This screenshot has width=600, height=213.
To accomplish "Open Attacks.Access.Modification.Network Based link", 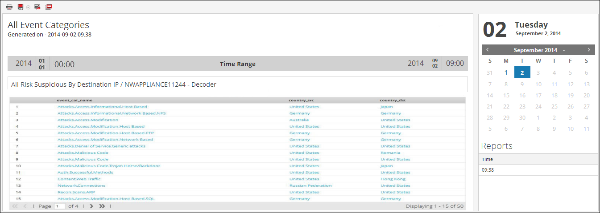I will click(x=105, y=140).
